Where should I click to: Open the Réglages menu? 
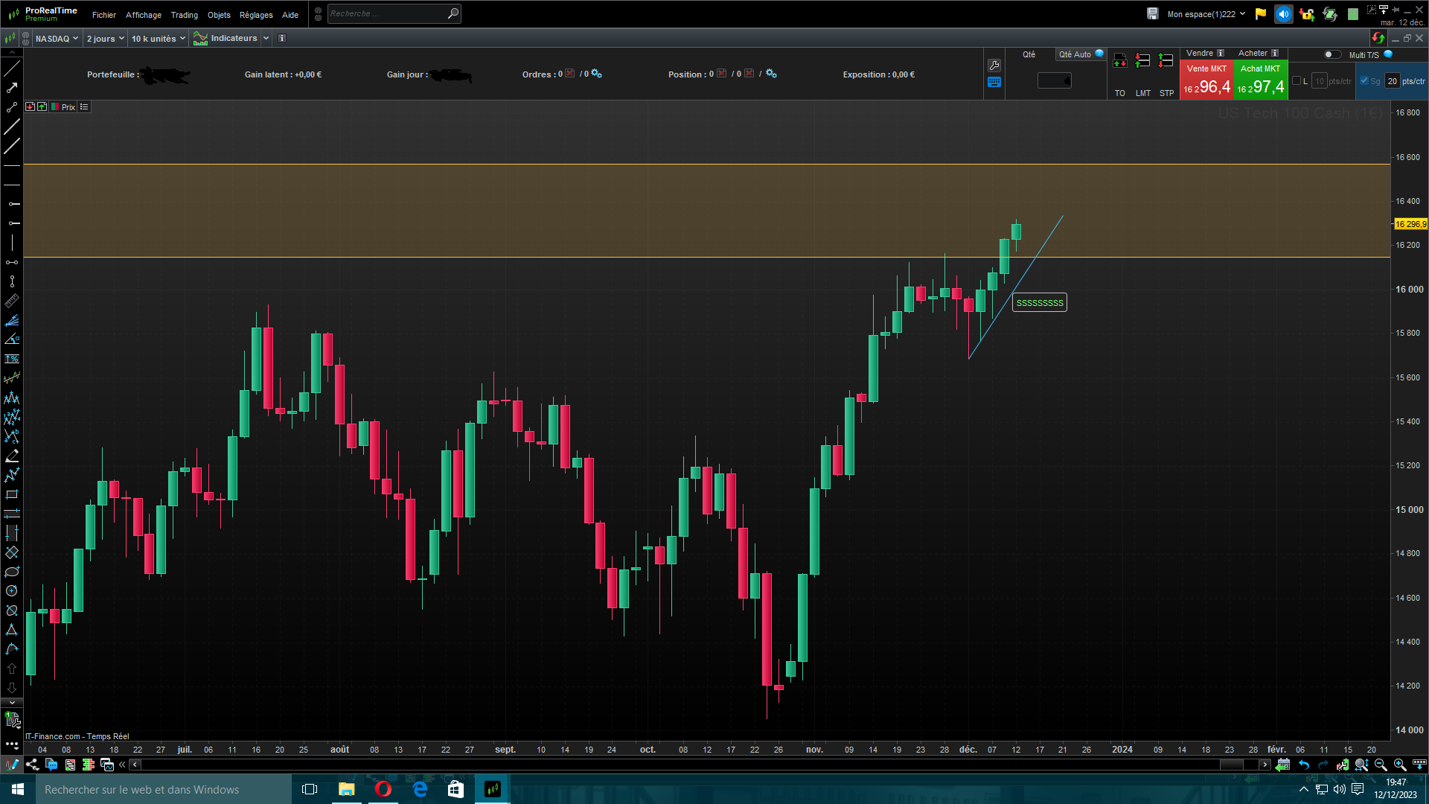[256, 15]
